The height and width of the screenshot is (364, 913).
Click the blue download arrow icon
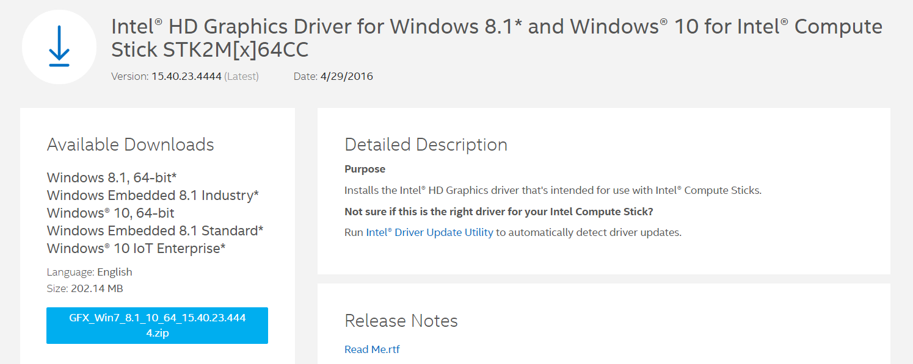(x=59, y=46)
